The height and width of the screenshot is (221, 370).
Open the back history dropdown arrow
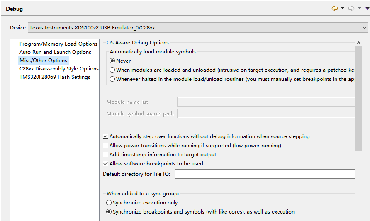tap(343, 9)
